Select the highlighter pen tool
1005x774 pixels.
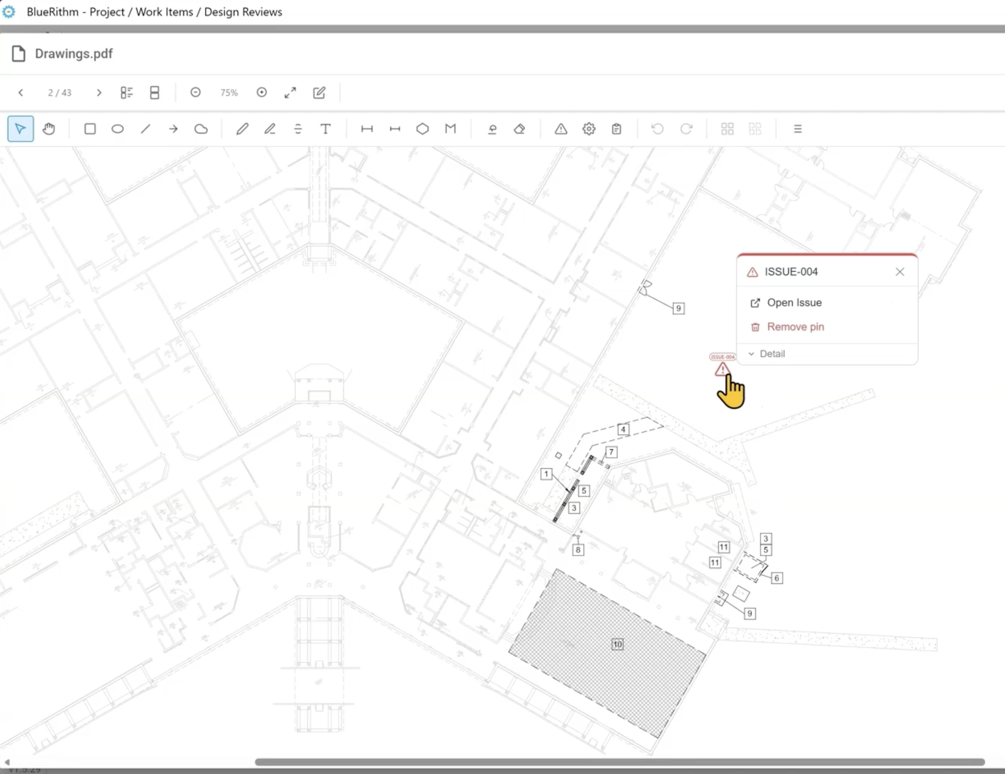pos(270,129)
